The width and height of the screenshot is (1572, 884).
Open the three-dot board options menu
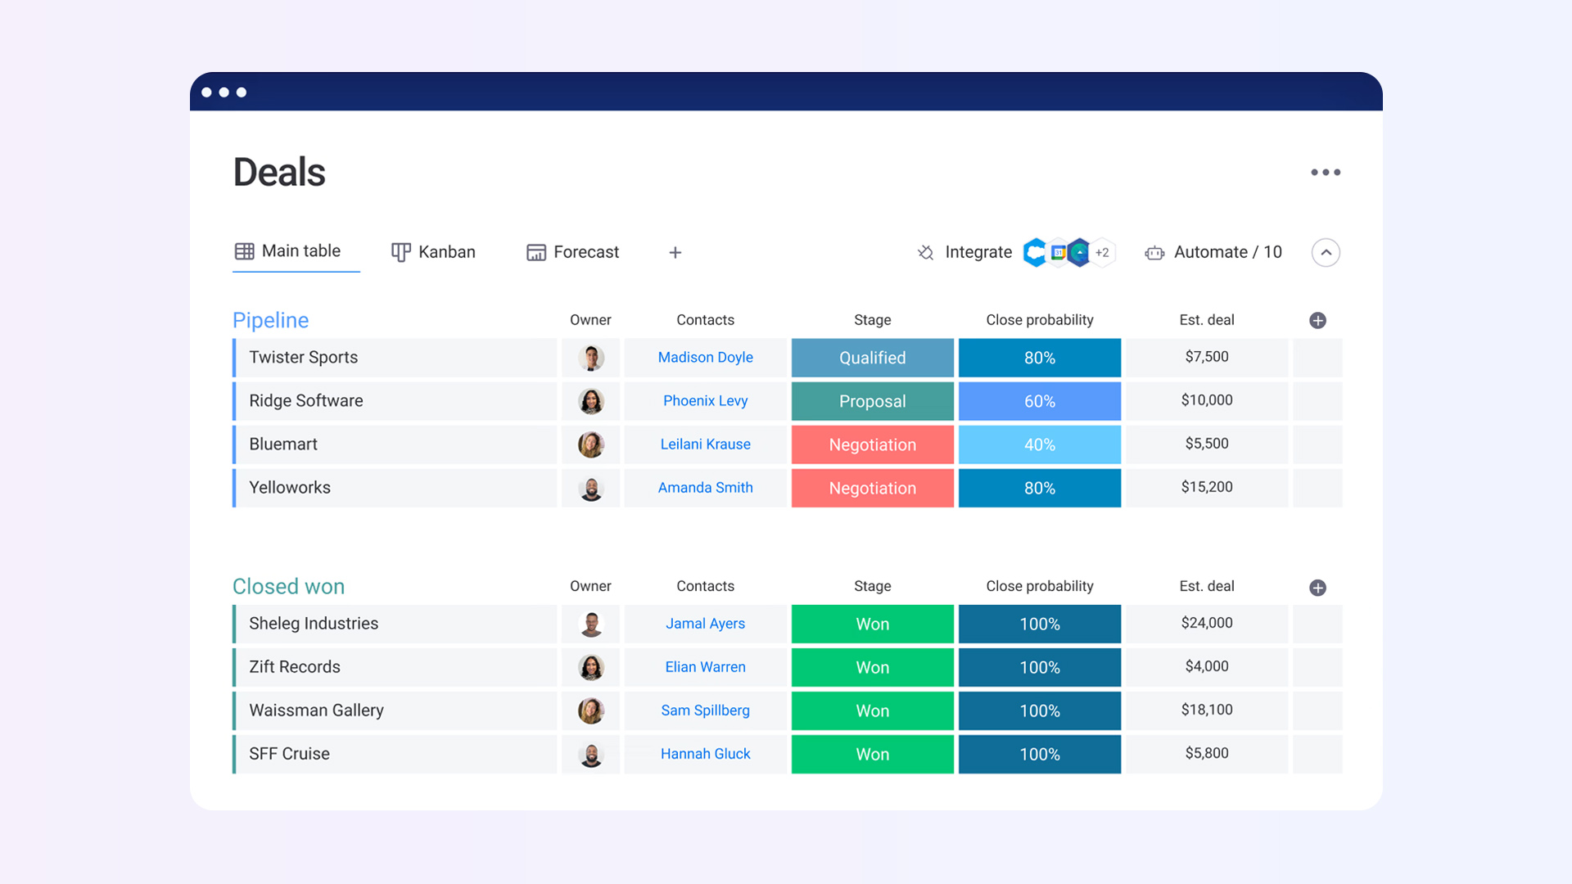tap(1326, 172)
